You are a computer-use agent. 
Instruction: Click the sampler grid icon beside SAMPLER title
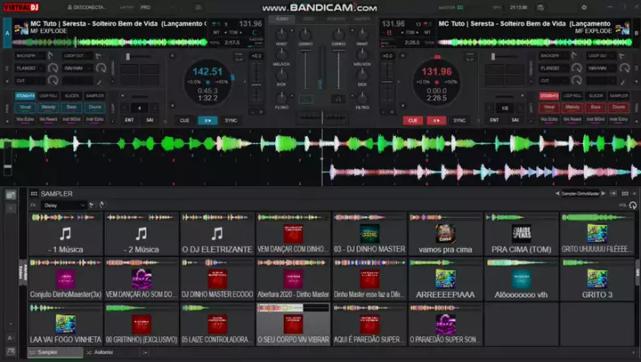tap(34, 194)
